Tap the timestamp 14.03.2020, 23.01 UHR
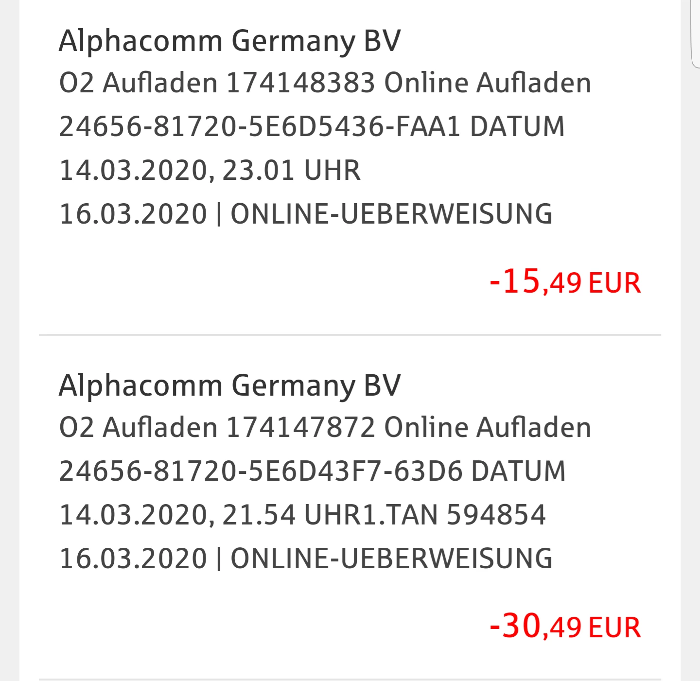Viewport: 700px width, 681px height. (x=210, y=171)
